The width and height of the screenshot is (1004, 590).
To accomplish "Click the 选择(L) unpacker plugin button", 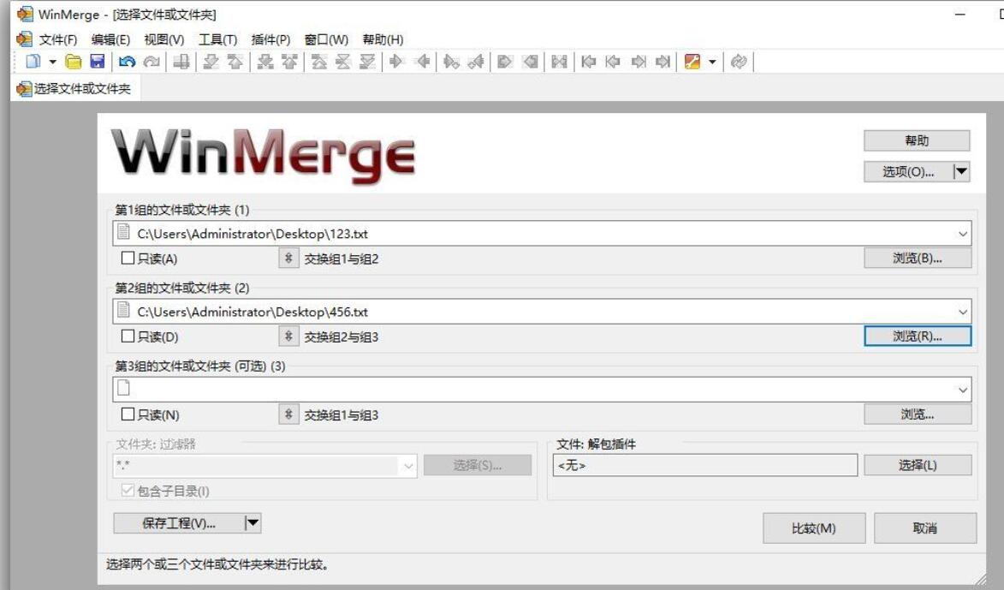I will coord(918,465).
